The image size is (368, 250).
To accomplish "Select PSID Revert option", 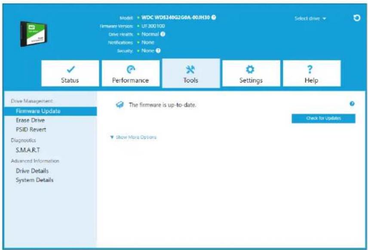I will click(31, 129).
